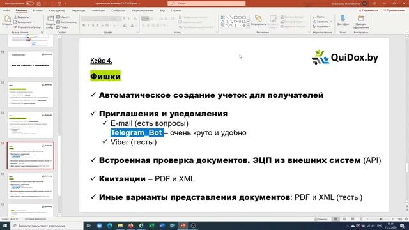This screenshot has height=230, width=409.
Task: Click the search box in the title bar
Action: [x=206, y=4]
